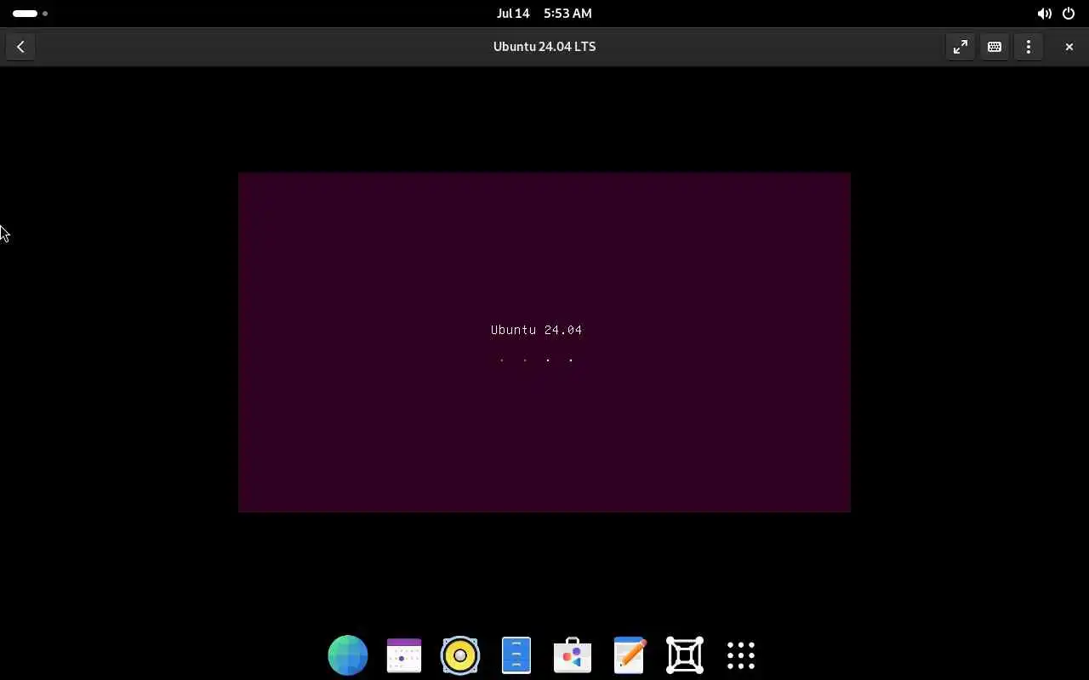The height and width of the screenshot is (680, 1089).
Task: Open the Calendar app from the dock
Action: tap(404, 655)
